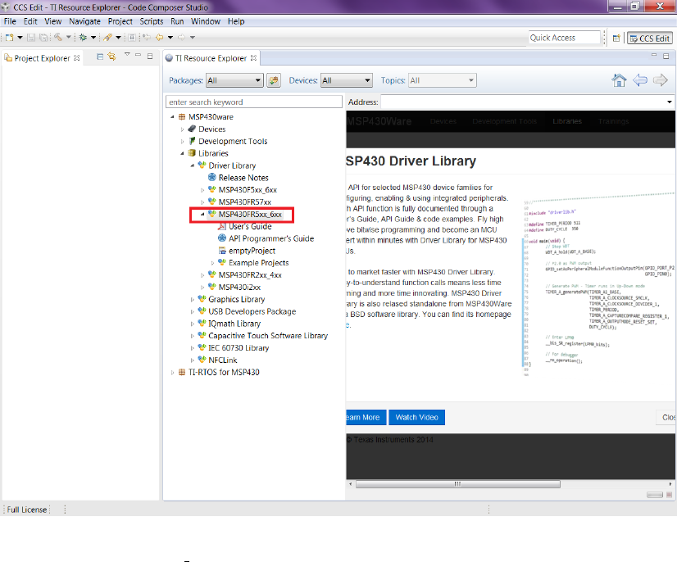Click Development Tools link in web header
Screen dimensions: 677x562
click(504, 121)
